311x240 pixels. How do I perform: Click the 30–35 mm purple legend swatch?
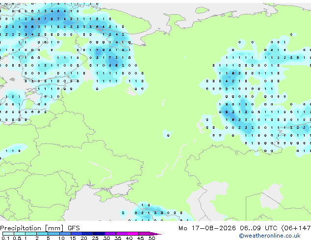[110, 234]
